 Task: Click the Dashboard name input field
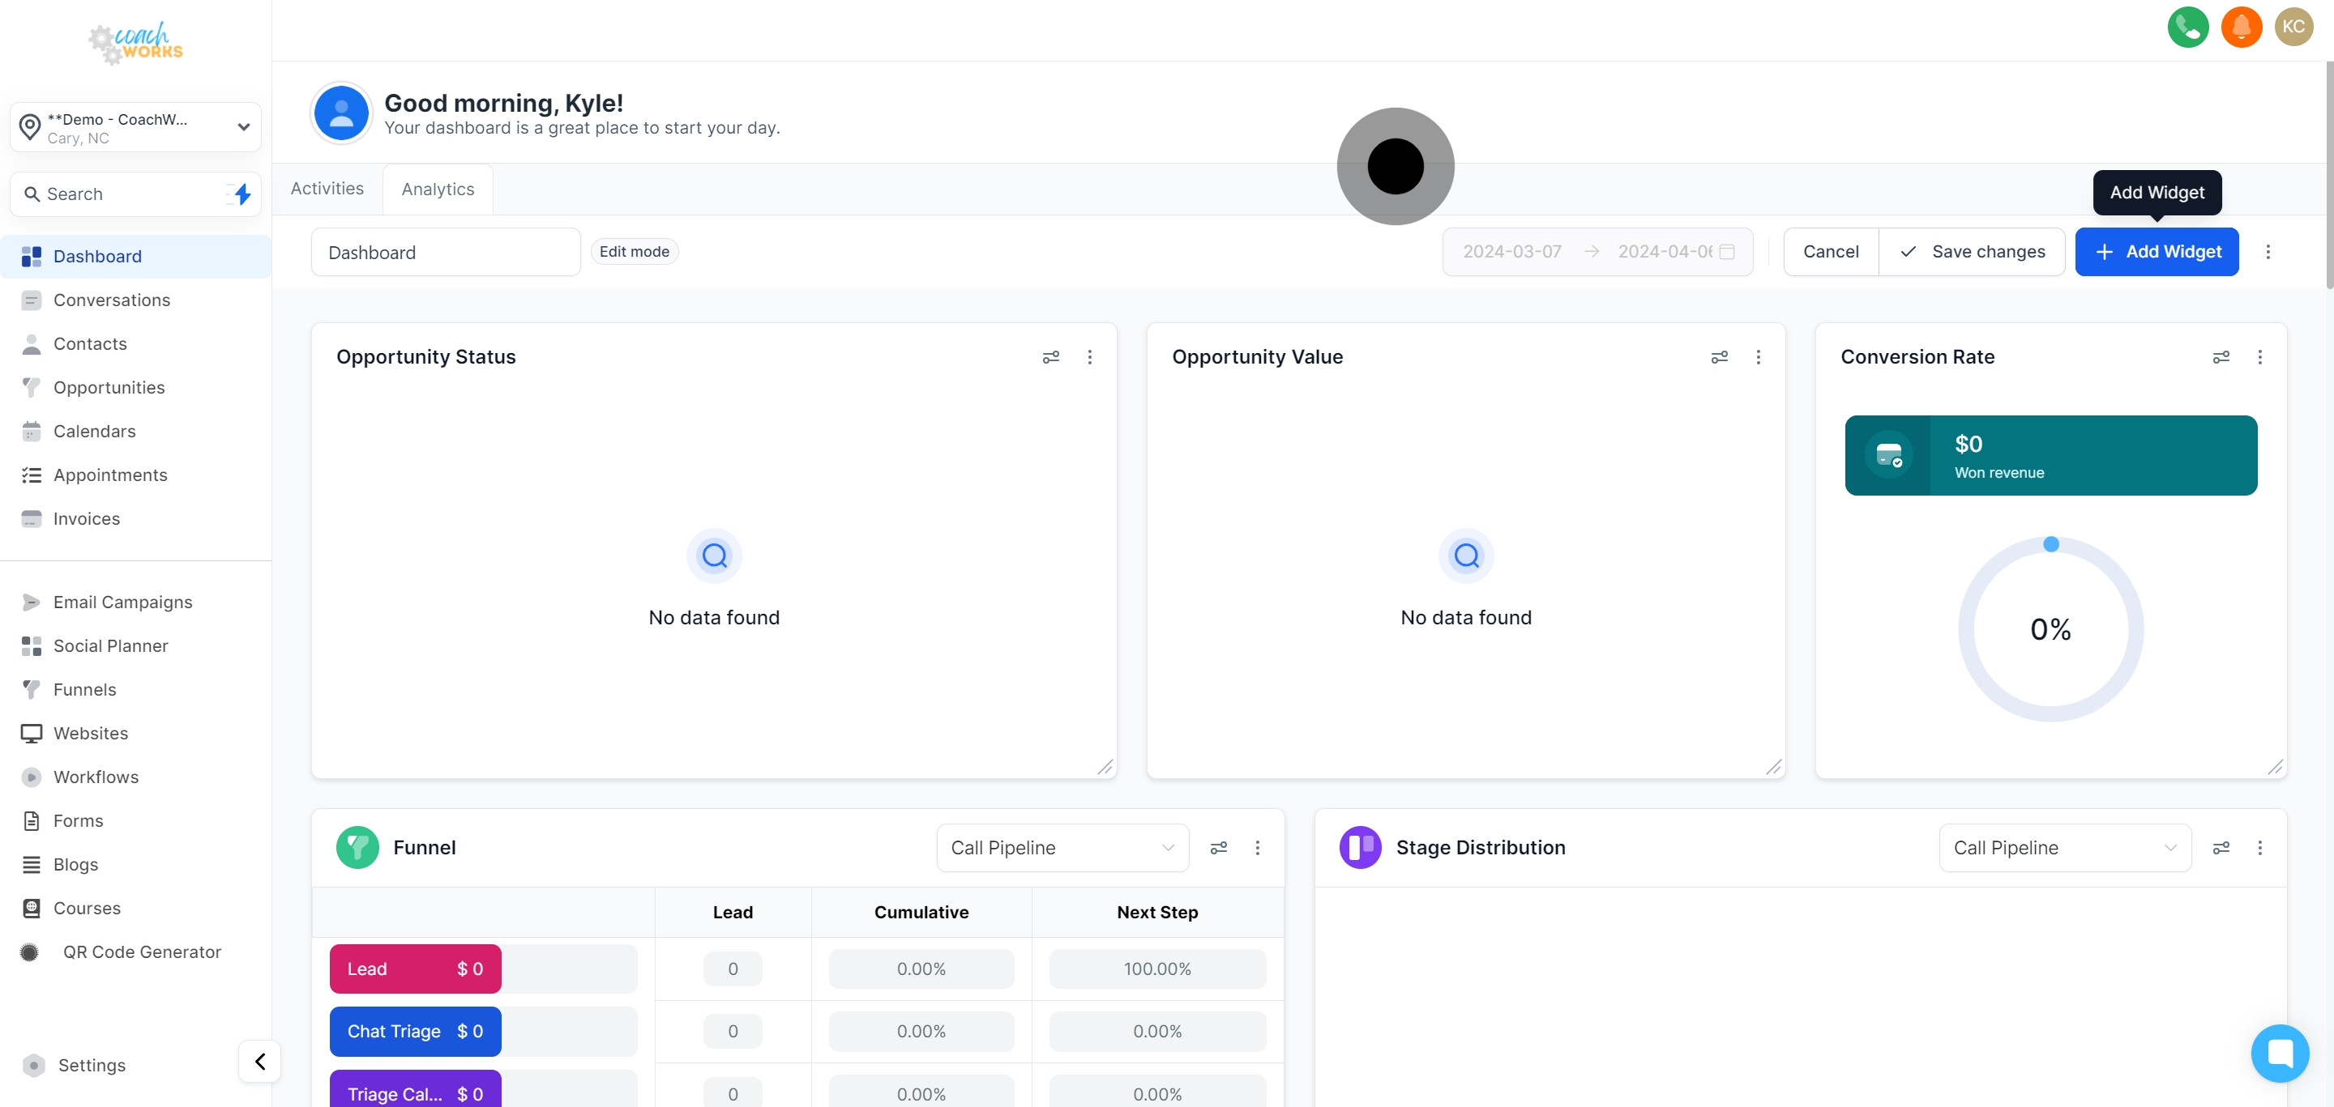coord(445,252)
